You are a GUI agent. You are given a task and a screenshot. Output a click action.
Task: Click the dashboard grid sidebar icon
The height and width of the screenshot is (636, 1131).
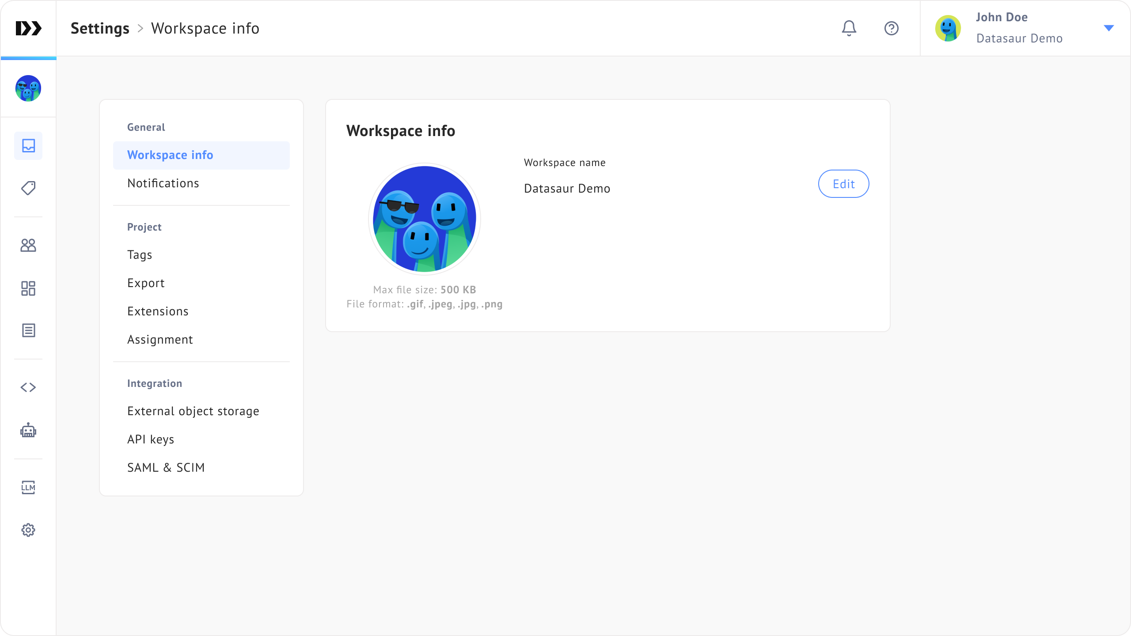28,288
